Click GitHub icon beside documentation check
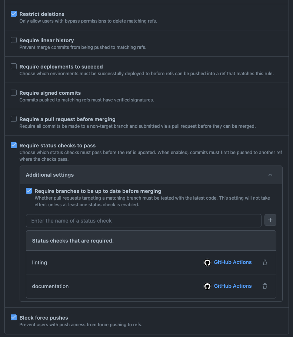 207,286
